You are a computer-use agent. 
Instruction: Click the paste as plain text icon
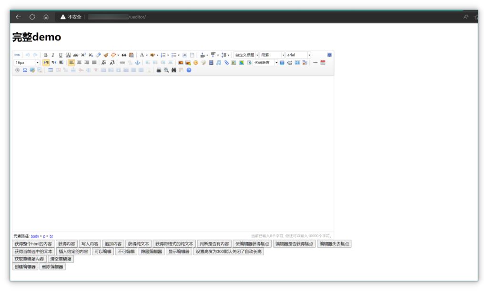tap(132, 55)
